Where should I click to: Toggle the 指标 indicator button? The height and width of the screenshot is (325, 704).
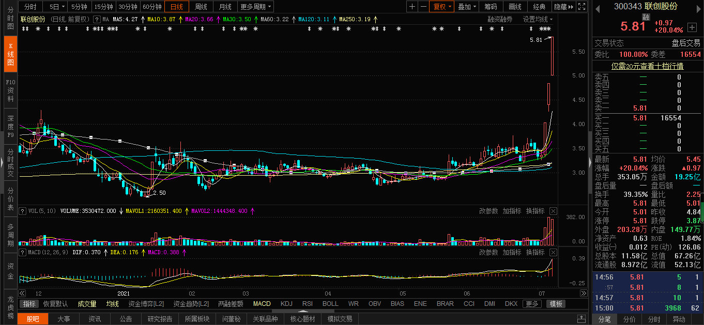[x=29, y=304]
